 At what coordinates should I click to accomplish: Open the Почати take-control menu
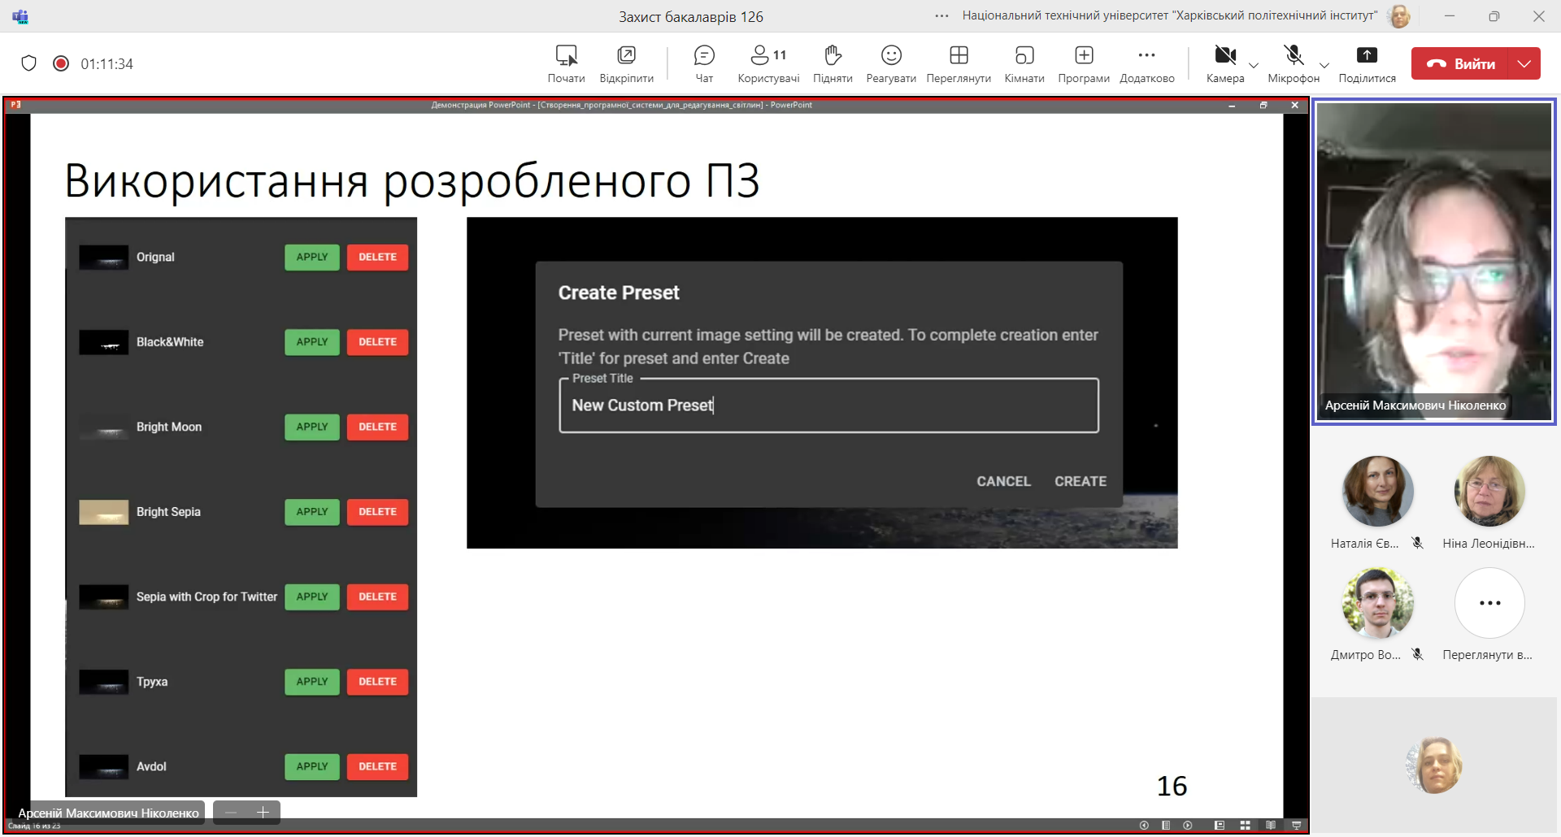pos(566,63)
